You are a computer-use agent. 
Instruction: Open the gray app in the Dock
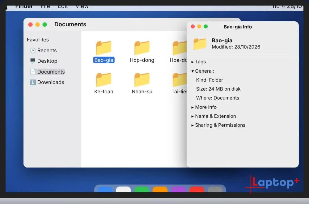click(215, 189)
